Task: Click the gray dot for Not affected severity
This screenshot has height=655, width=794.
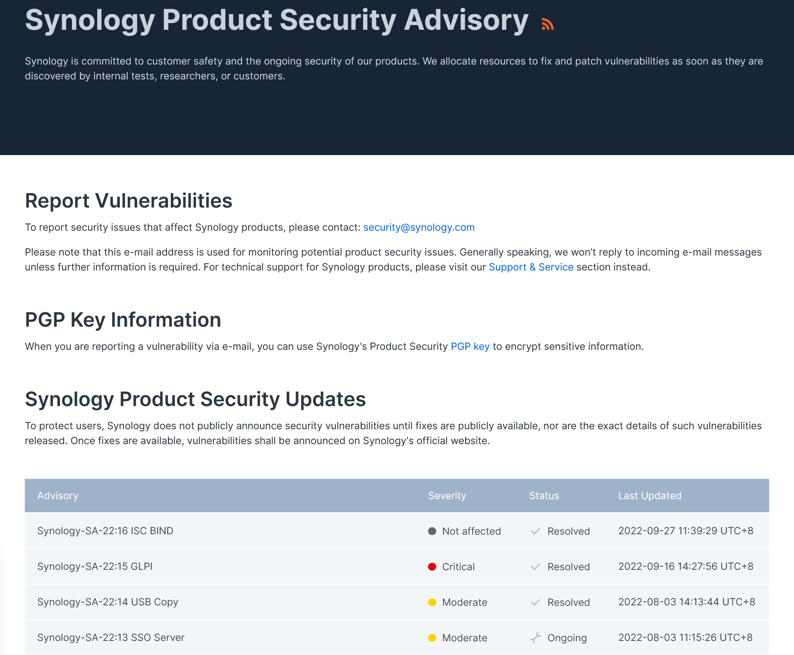Action: (x=432, y=531)
